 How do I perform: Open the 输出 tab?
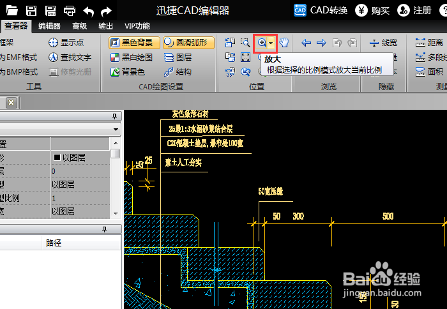coord(105,26)
